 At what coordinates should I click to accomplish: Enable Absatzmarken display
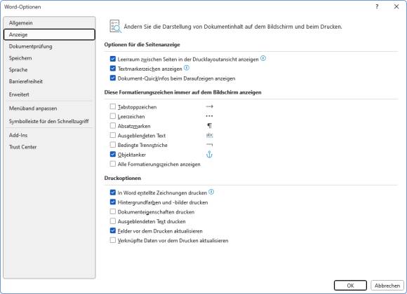point(113,125)
